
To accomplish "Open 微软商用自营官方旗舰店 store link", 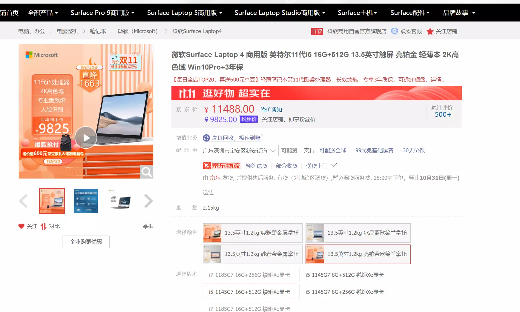I will point(357,31).
